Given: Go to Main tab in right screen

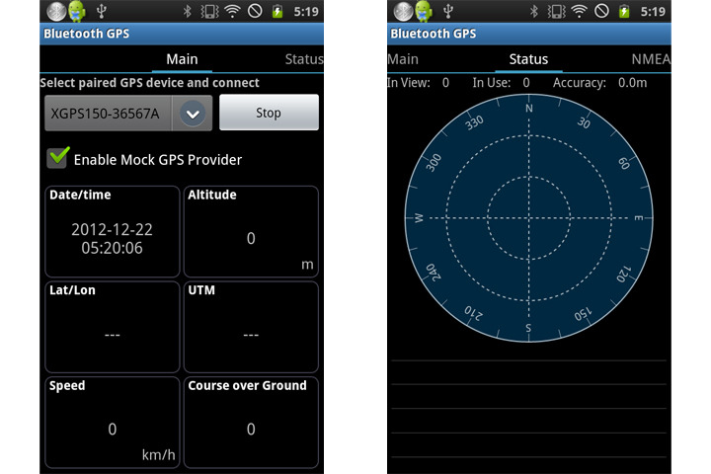Looking at the screenshot, I should (403, 59).
